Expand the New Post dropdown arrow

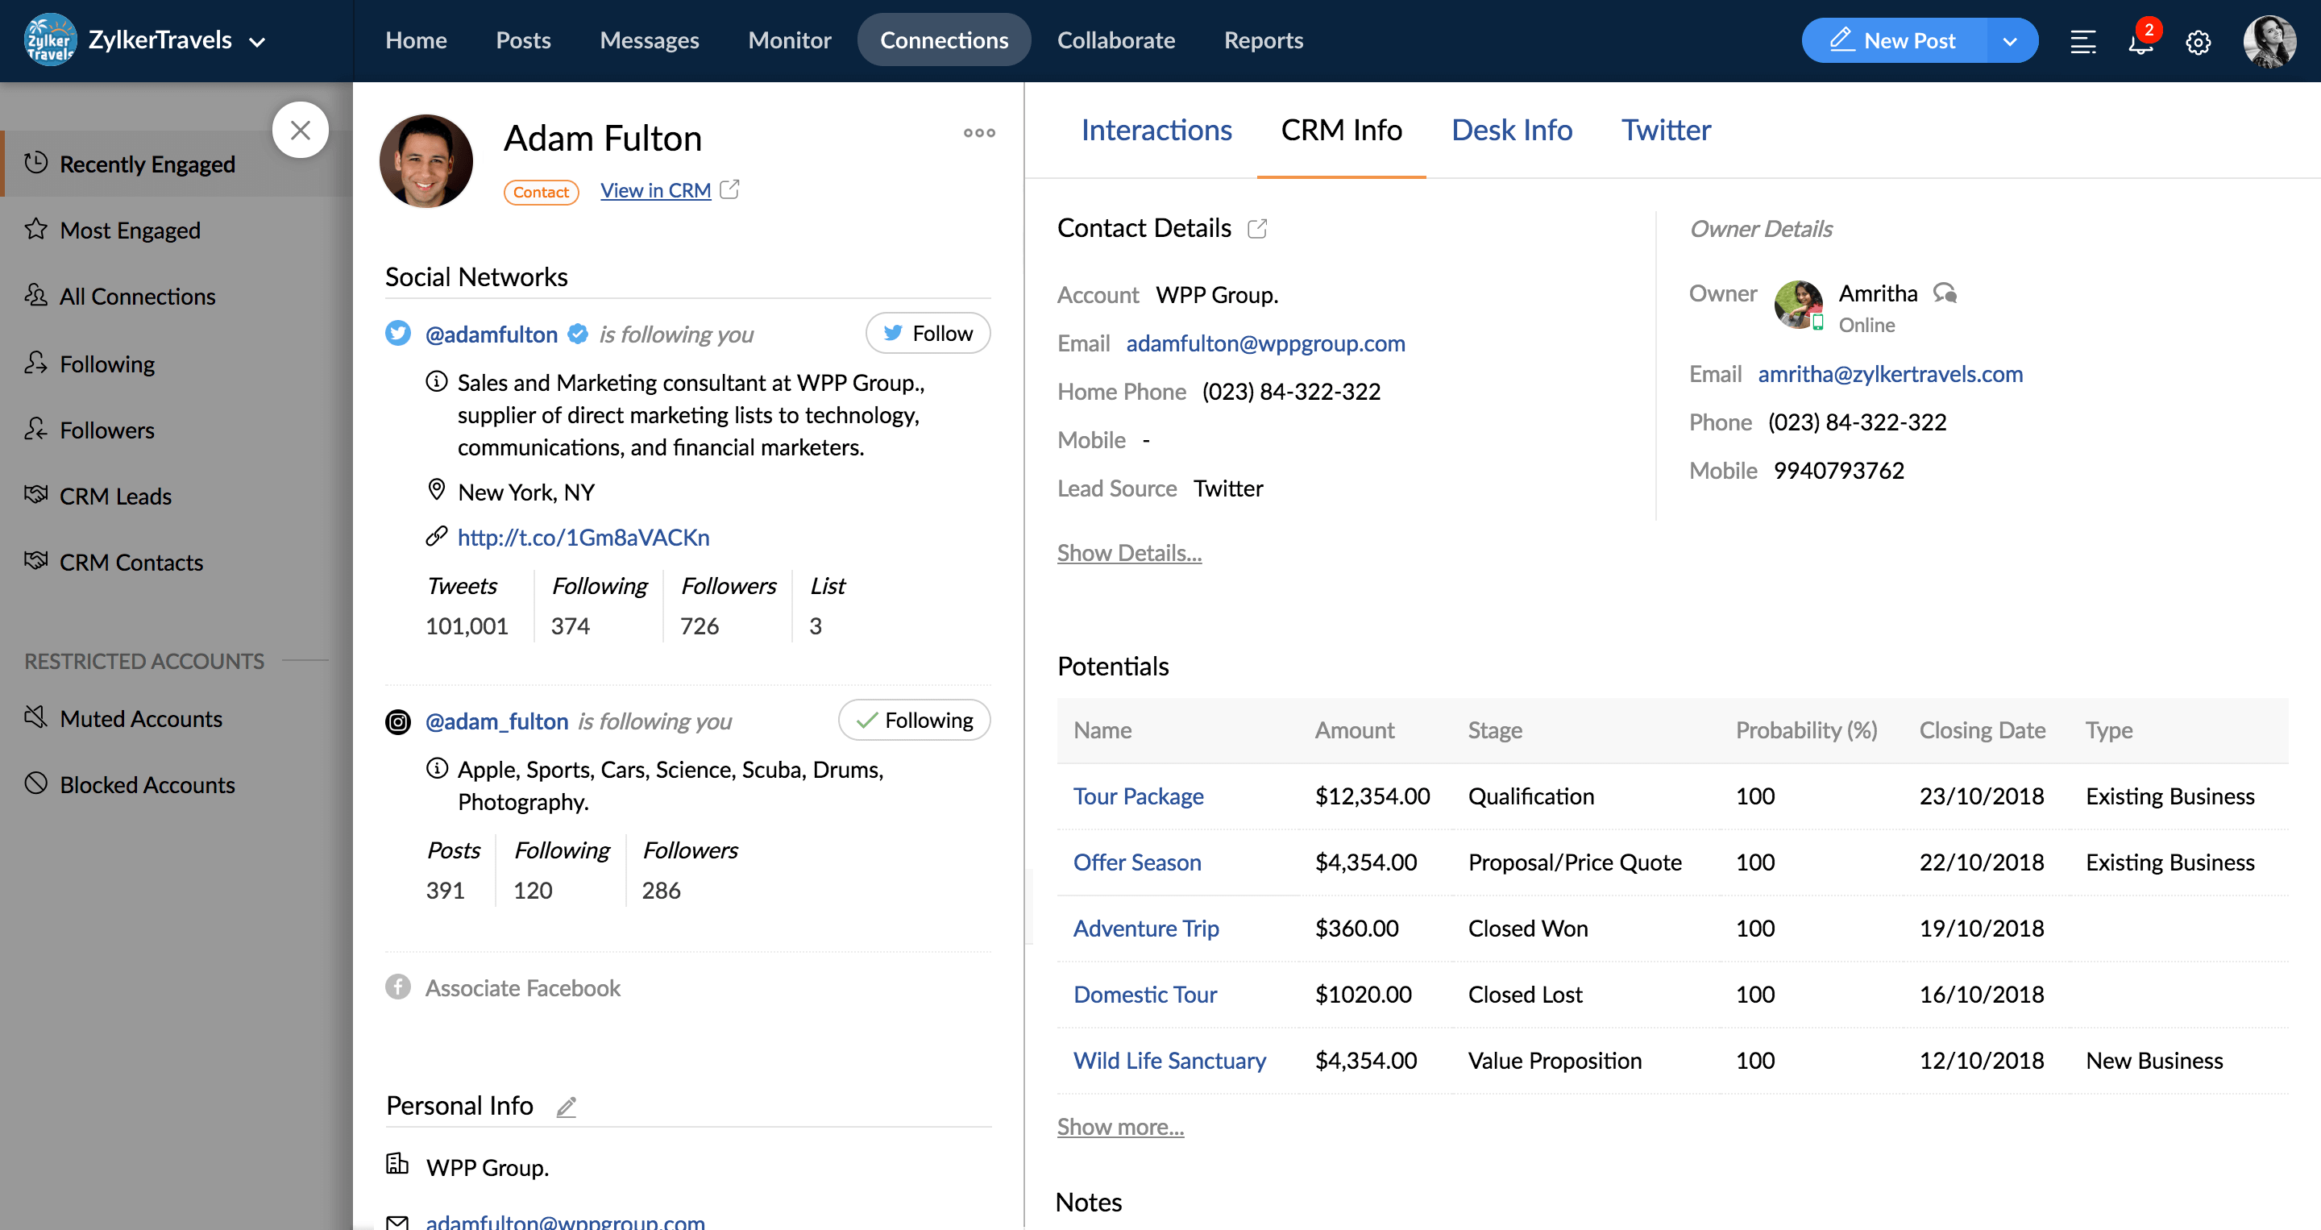[2012, 40]
